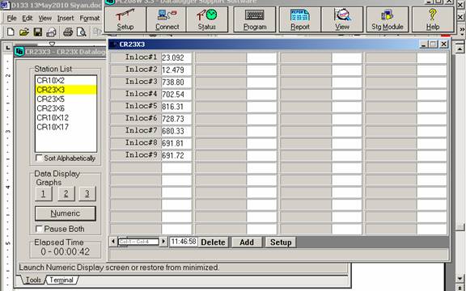
Task: Click the Delete button in CR23X3 window
Action: point(213,242)
